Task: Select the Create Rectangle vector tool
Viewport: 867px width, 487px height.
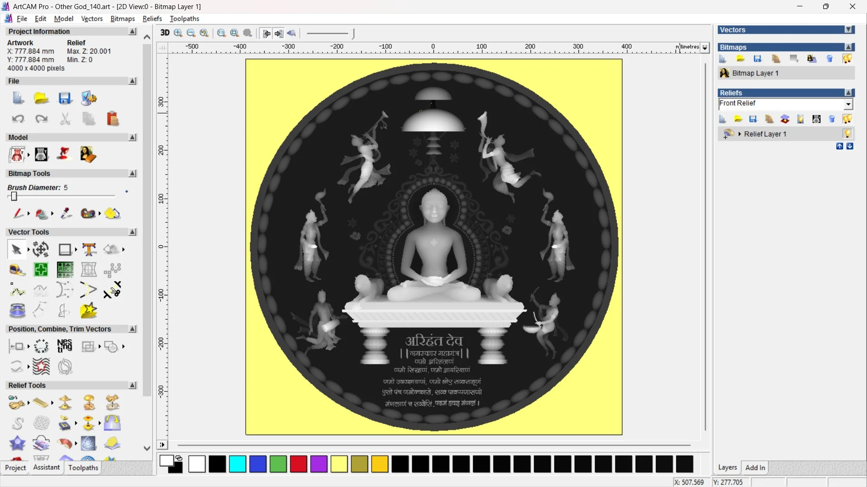Action: (65, 249)
